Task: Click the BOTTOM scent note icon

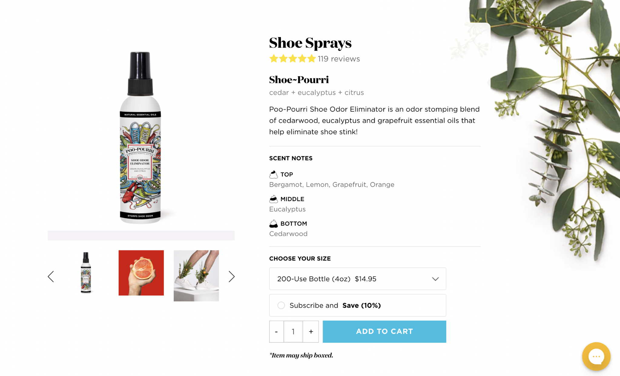Action: [273, 224]
